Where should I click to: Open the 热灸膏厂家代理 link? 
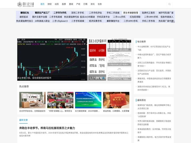166,21
